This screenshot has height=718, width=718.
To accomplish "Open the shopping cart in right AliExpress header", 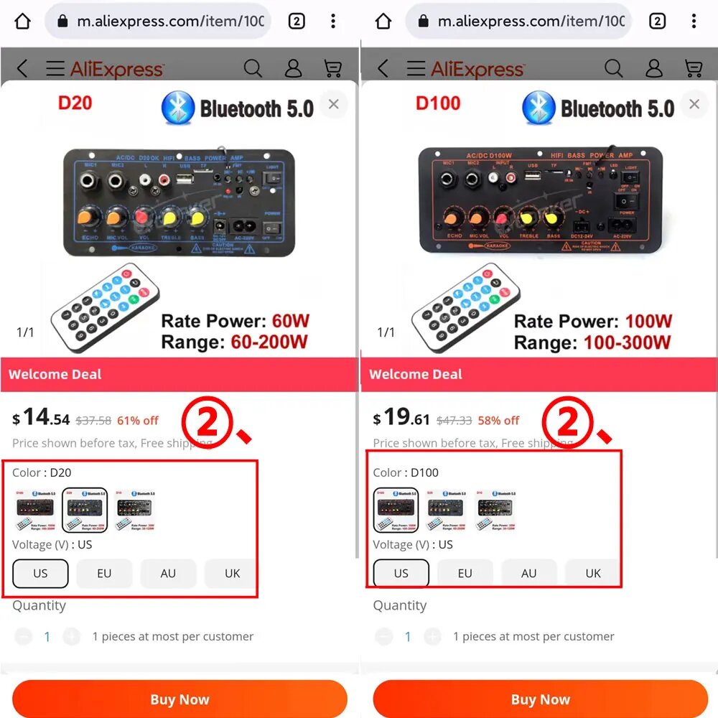I will click(x=694, y=68).
